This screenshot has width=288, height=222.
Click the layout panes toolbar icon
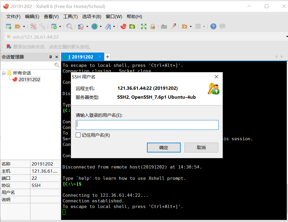pos(198,26)
